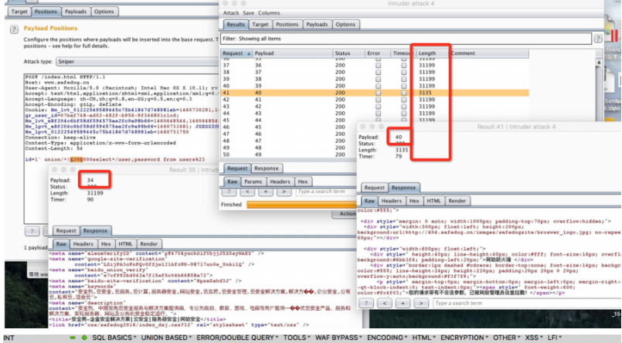Click help icon beside the results filter bar
Screen dimensions: 622x343
click(x=598, y=39)
